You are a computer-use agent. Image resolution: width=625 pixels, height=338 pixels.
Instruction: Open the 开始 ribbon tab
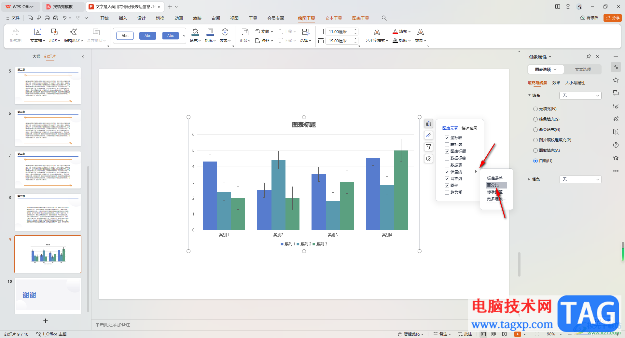point(104,18)
